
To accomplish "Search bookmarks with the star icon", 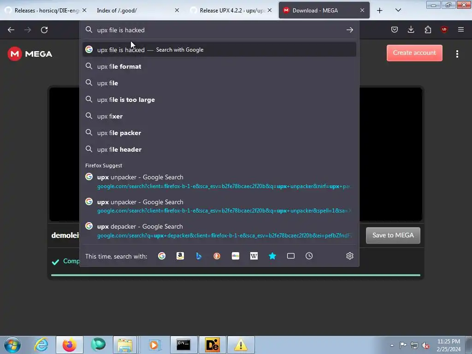I will point(272,256).
